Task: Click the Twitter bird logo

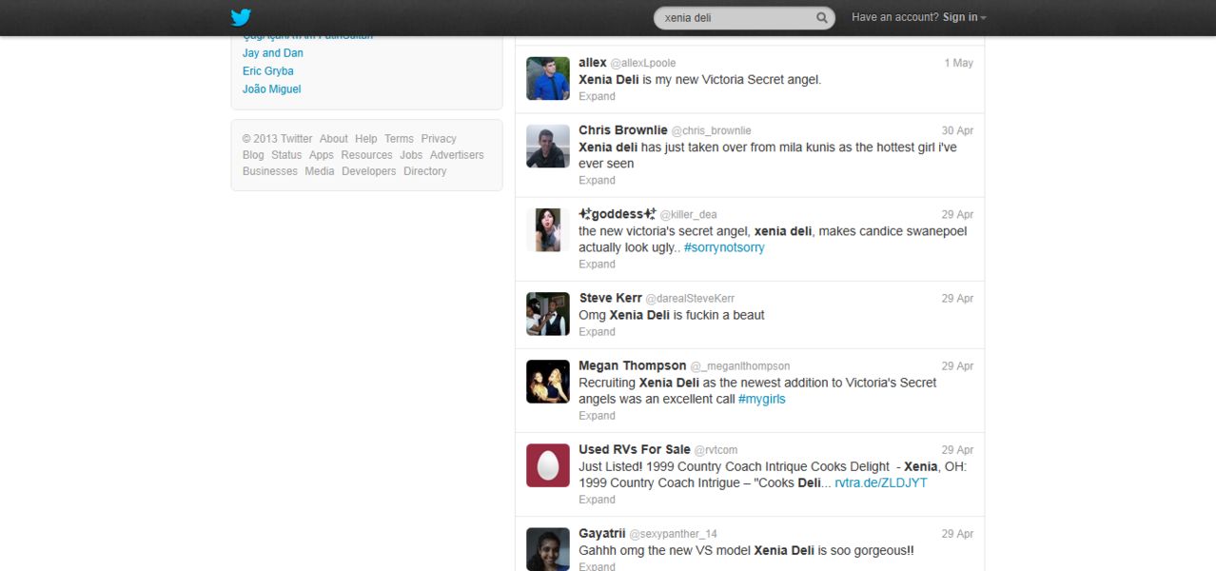Action: click(241, 17)
